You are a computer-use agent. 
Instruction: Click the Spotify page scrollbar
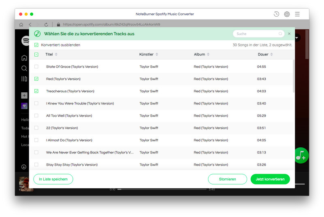click(307, 45)
